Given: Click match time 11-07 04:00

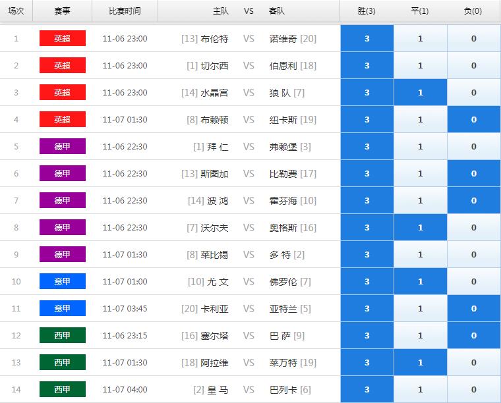Looking at the screenshot, I should [125, 389].
